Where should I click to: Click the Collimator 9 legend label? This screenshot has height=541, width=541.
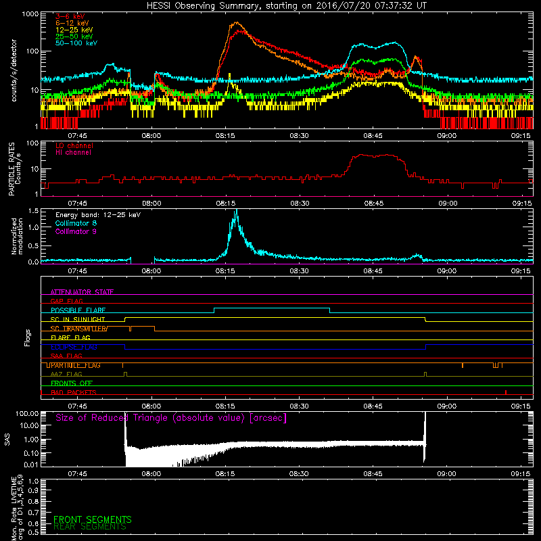76,231
